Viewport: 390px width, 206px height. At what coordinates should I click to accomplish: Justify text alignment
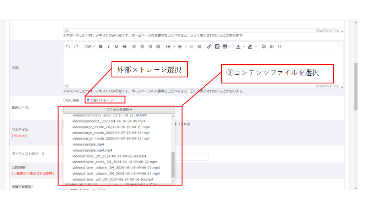[x=158, y=47]
